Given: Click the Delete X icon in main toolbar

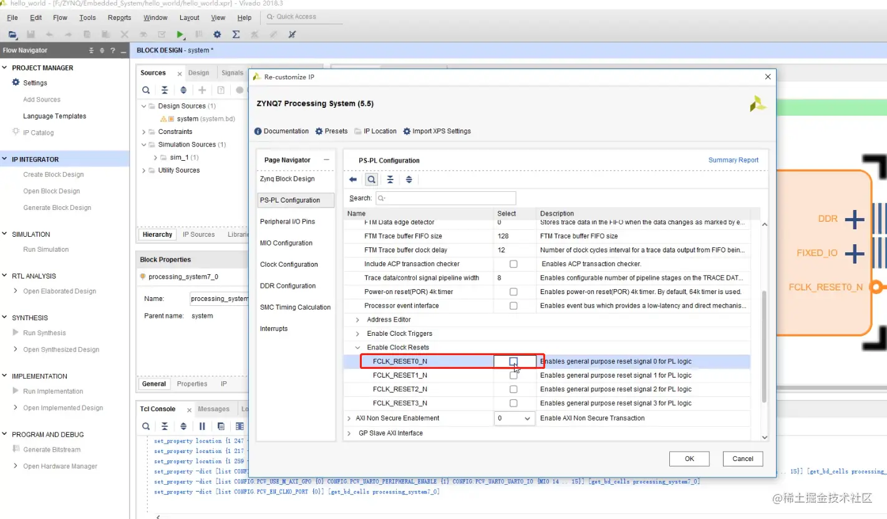Looking at the screenshot, I should pyautogui.click(x=125, y=35).
